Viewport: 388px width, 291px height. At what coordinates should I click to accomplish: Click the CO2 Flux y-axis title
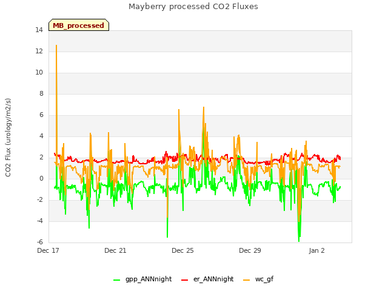point(8,138)
